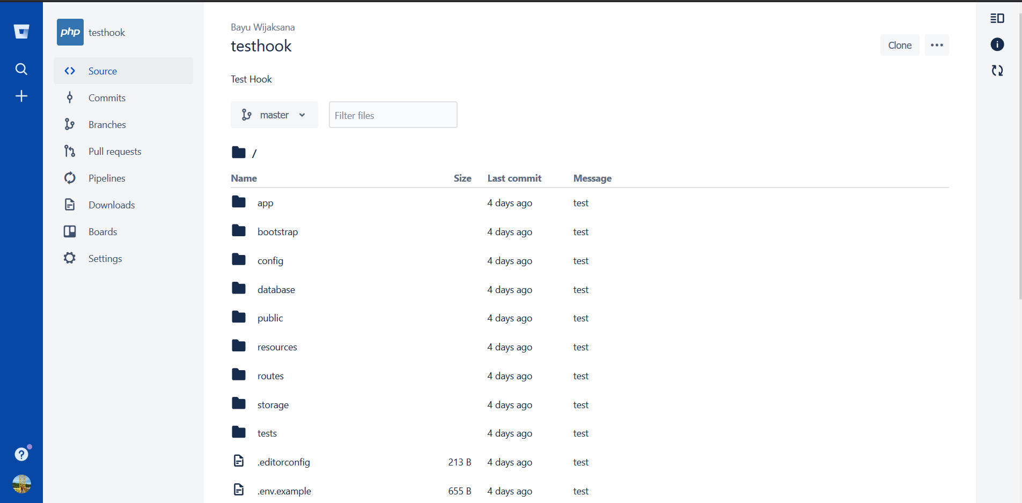
Task: Open the public folder link
Action: [270, 318]
